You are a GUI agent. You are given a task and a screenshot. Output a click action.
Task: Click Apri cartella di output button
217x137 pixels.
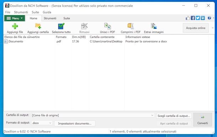174,124
